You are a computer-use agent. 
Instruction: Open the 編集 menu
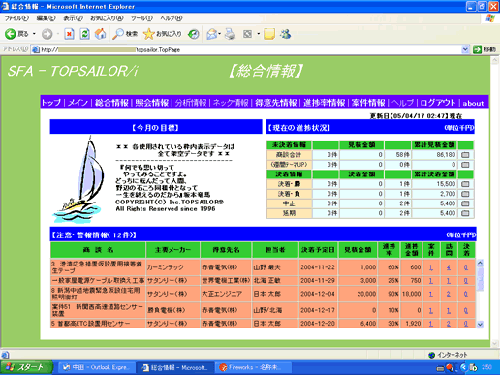click(x=46, y=18)
